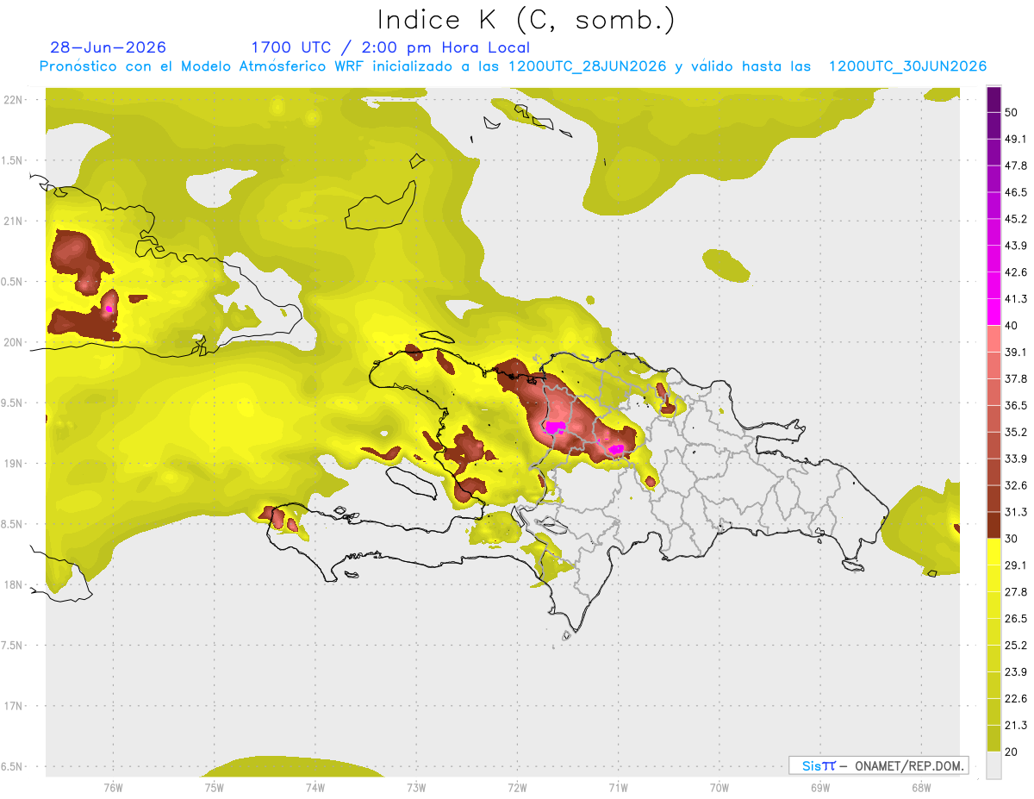Click the "74W" longitude label

(x=315, y=787)
